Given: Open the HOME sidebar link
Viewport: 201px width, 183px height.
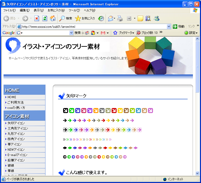Looking at the screenshot, I should [x=12, y=97].
